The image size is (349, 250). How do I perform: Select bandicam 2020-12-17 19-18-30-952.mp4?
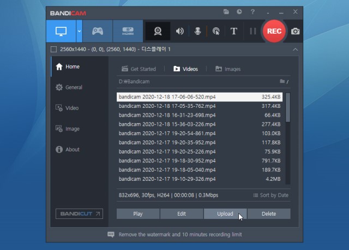click(200, 161)
